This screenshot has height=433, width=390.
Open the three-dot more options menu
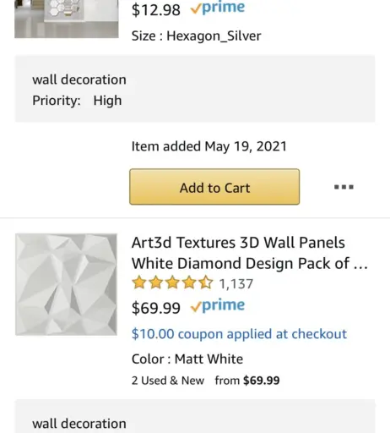(344, 187)
